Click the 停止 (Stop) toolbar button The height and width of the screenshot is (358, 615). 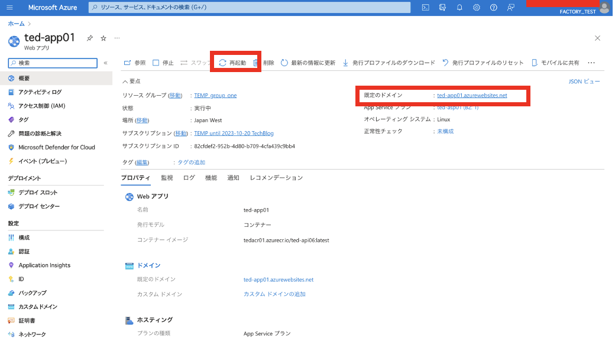(x=163, y=63)
